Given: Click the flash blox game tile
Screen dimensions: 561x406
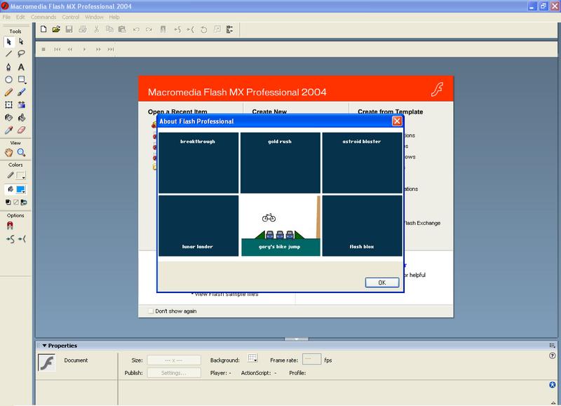Looking at the screenshot, I should point(362,226).
